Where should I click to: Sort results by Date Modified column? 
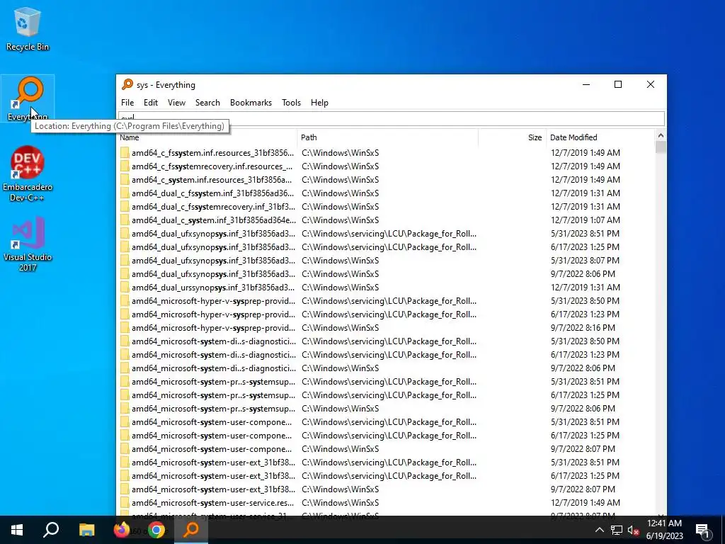[x=600, y=137]
